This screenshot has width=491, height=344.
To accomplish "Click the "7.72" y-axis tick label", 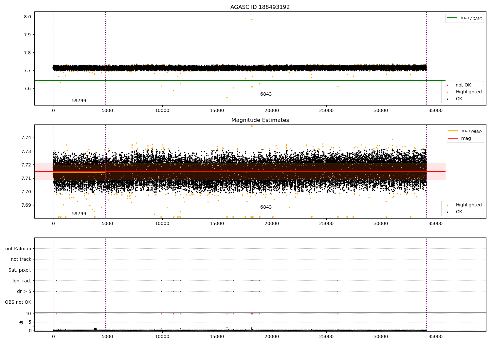I will 26,165.
